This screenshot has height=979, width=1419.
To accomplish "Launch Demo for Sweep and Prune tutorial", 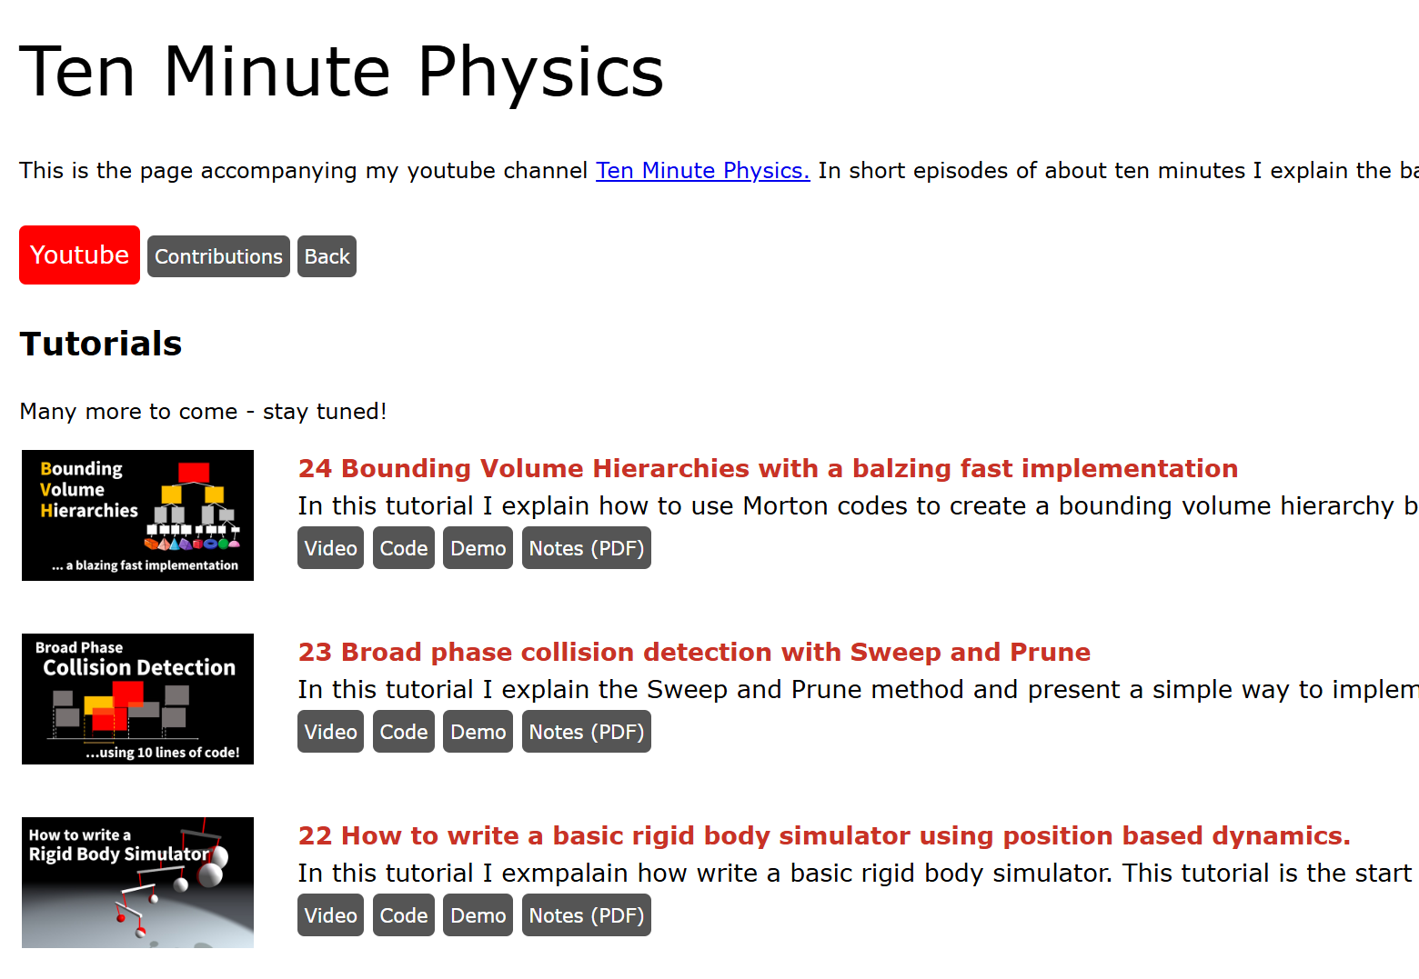I will [x=478, y=732].
